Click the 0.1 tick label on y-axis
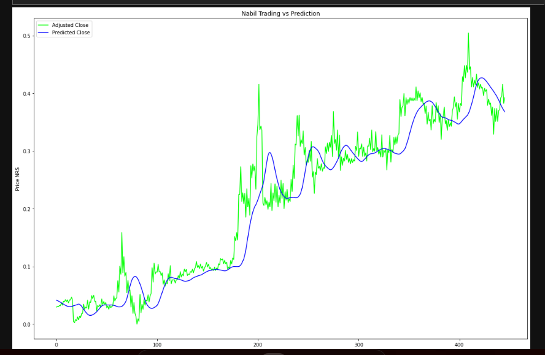Image resolution: width=545 pixels, height=355 pixels. (27, 267)
